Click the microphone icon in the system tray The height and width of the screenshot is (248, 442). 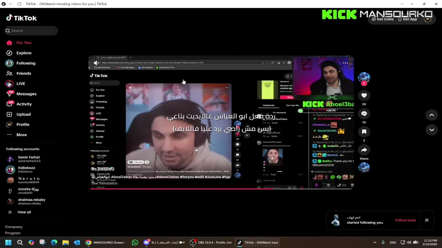tap(383, 242)
